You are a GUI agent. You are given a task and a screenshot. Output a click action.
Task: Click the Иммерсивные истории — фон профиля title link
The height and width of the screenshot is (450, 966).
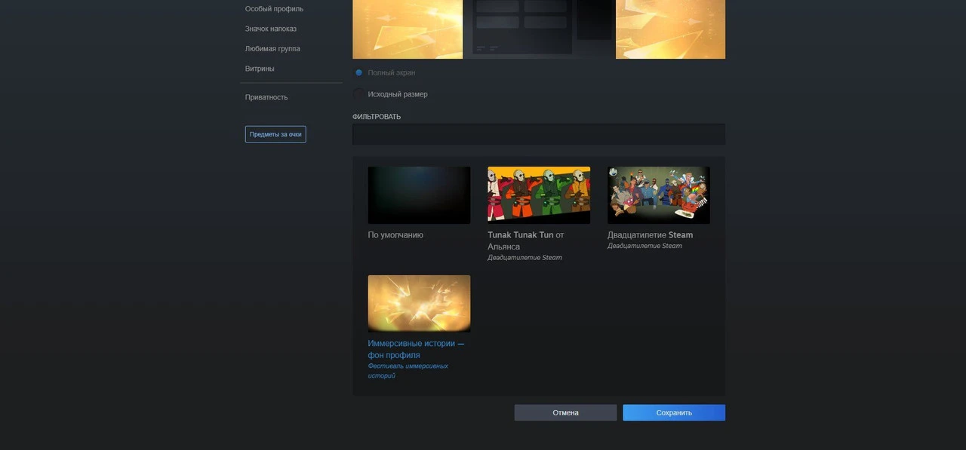pos(415,349)
